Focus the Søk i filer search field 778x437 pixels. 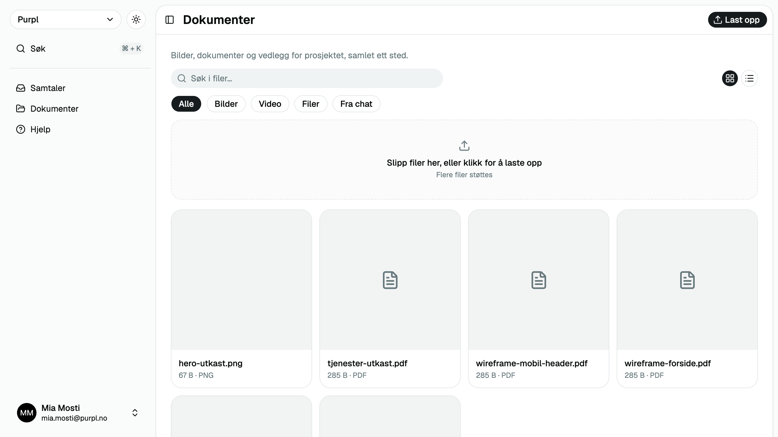(x=307, y=78)
